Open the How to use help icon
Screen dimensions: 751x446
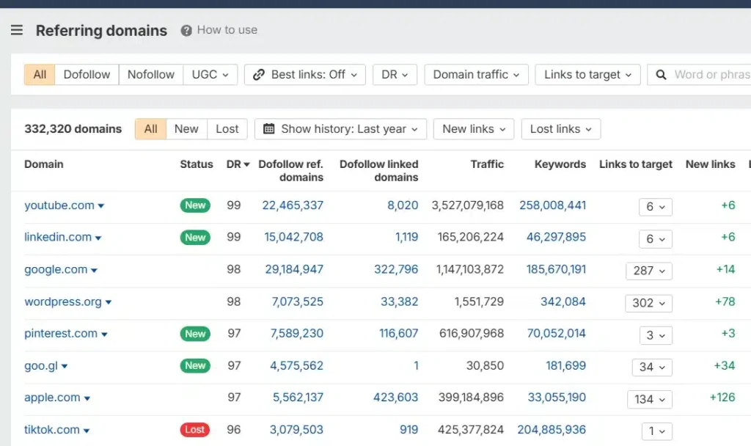click(x=186, y=31)
